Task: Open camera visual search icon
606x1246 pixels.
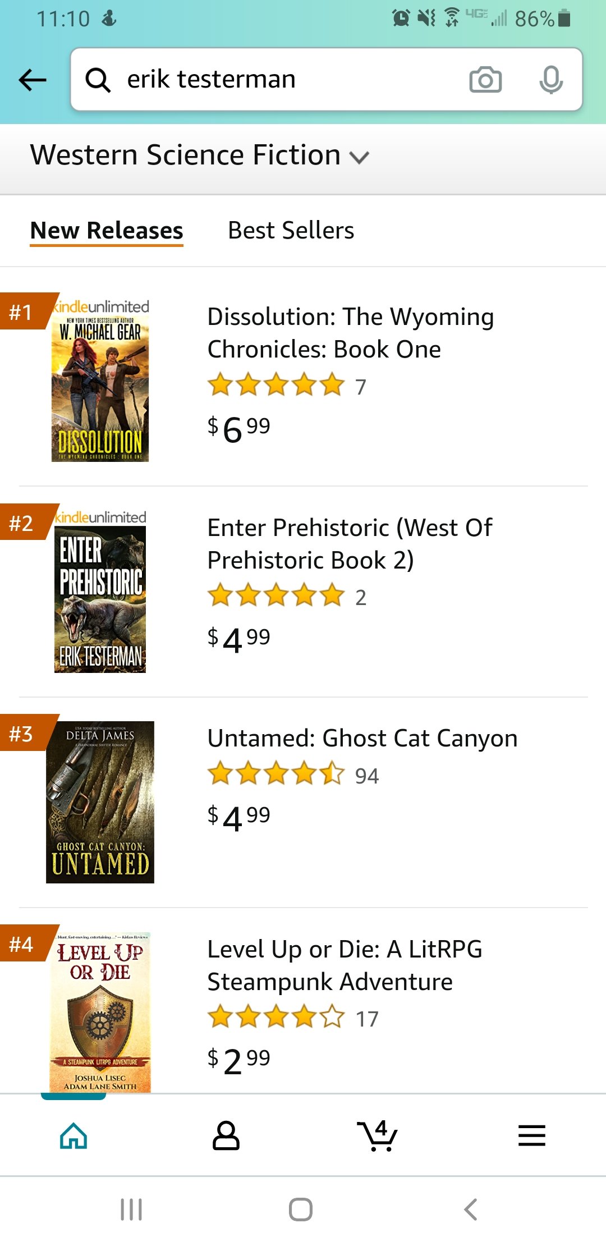Action: 485,80
